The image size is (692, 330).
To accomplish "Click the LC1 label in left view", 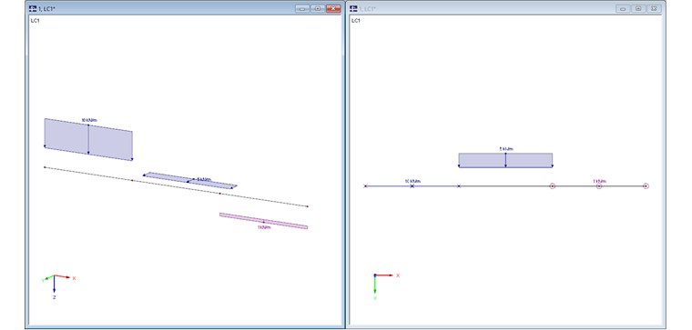I will tap(35, 21).
